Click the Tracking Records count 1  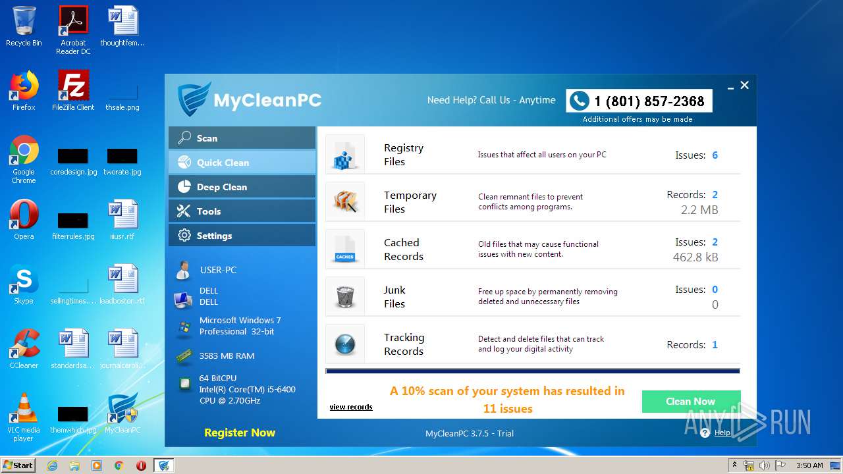(x=715, y=345)
